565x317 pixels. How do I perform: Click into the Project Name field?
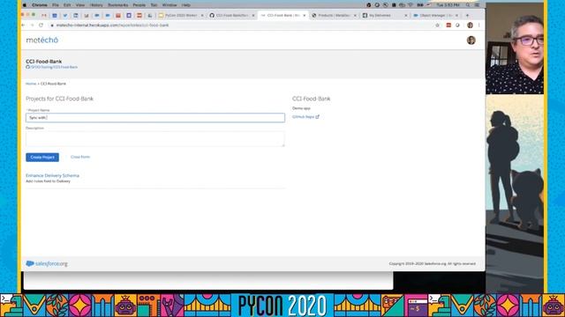(155, 117)
